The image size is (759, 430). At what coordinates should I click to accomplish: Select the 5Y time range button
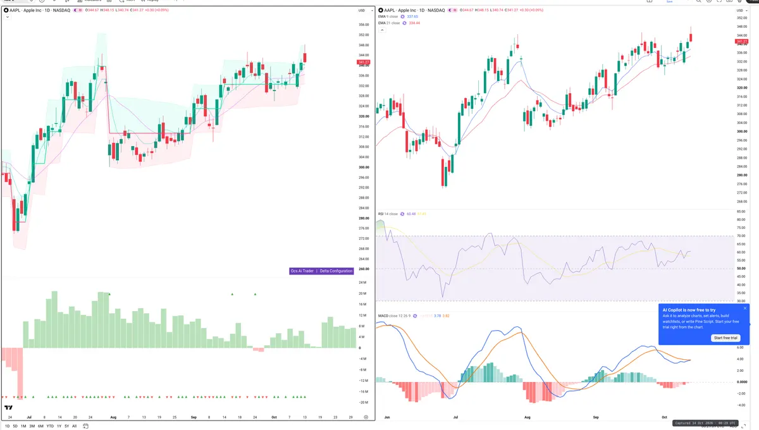(x=67, y=426)
